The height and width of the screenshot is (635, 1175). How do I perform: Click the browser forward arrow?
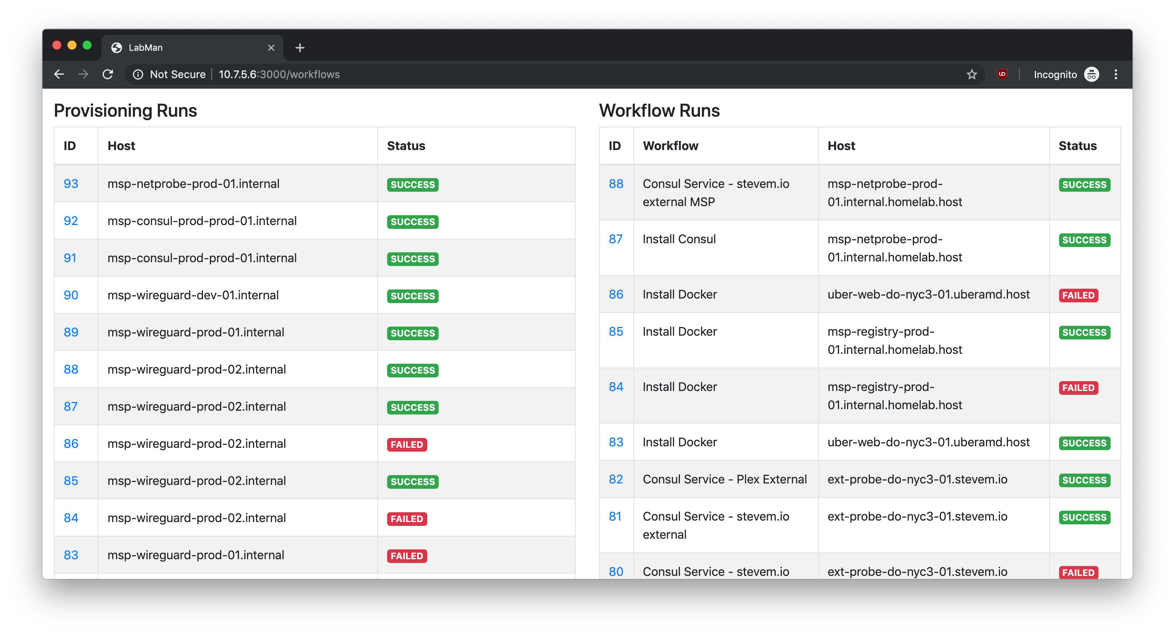click(x=83, y=74)
